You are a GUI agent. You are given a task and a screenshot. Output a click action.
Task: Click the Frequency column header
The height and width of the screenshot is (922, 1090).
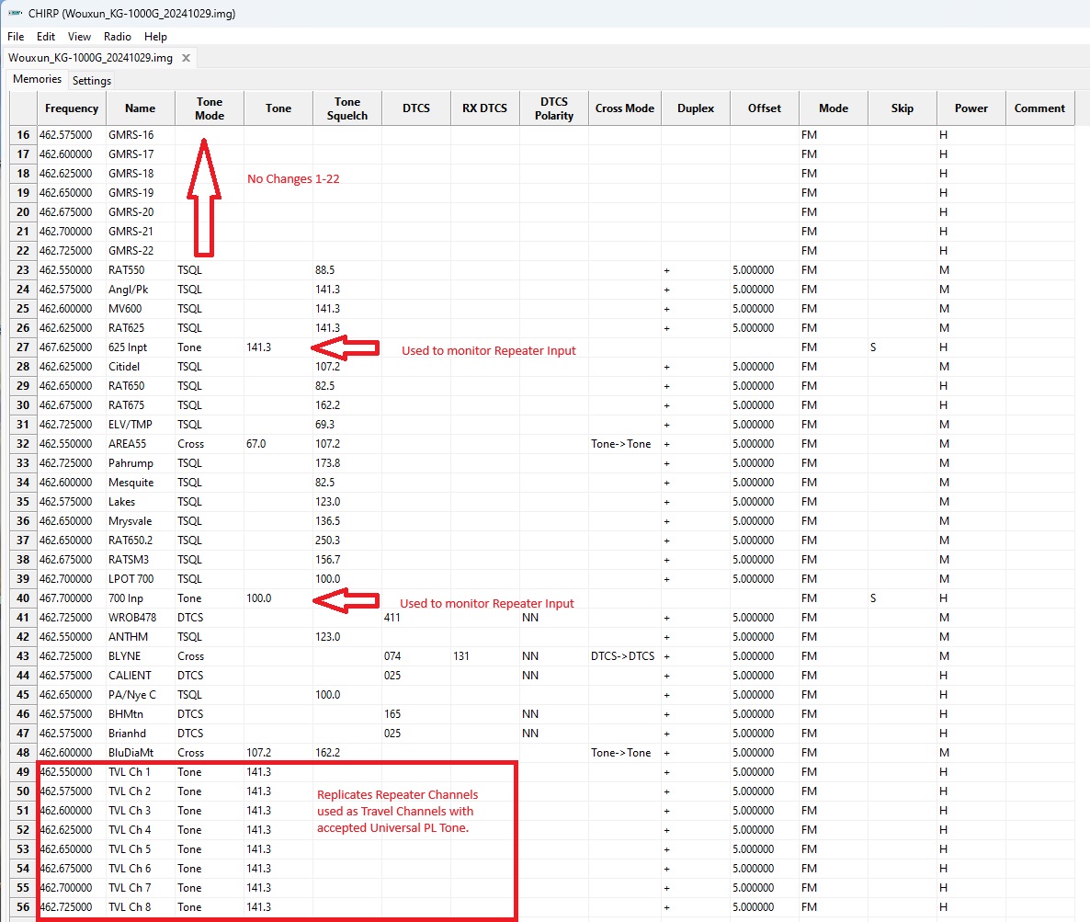pos(71,108)
